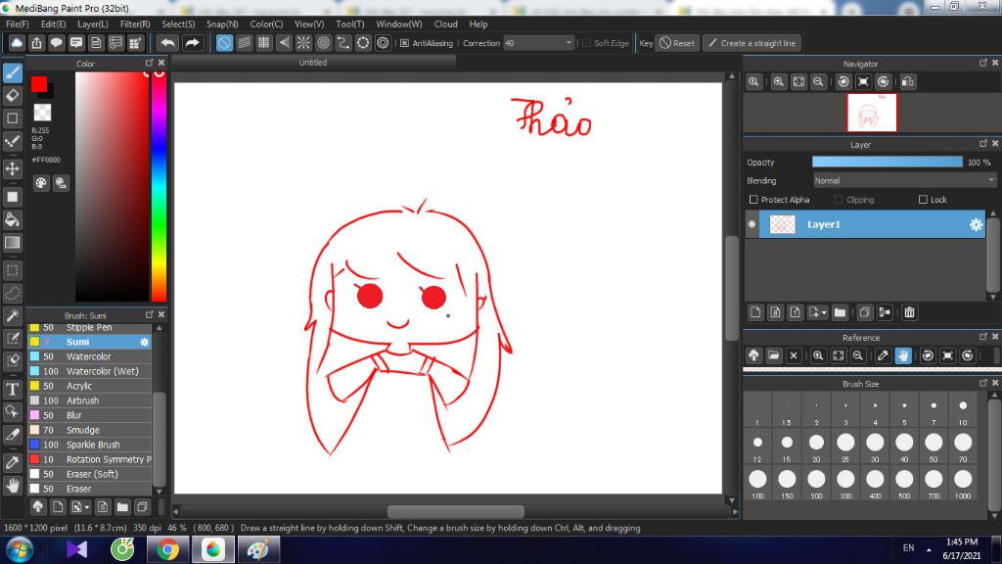Select the Move tool
1002x564 pixels.
(x=12, y=168)
